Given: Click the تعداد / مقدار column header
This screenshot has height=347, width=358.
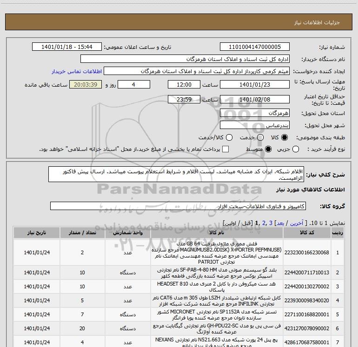Looking at the screenshot, I should coord(82,232).
